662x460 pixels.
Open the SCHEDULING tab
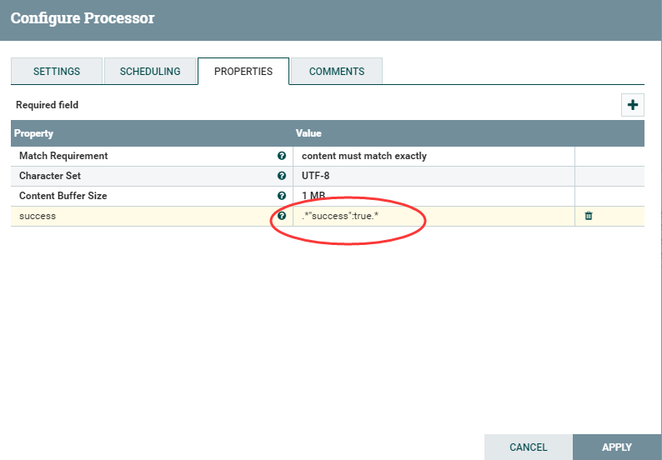150,72
